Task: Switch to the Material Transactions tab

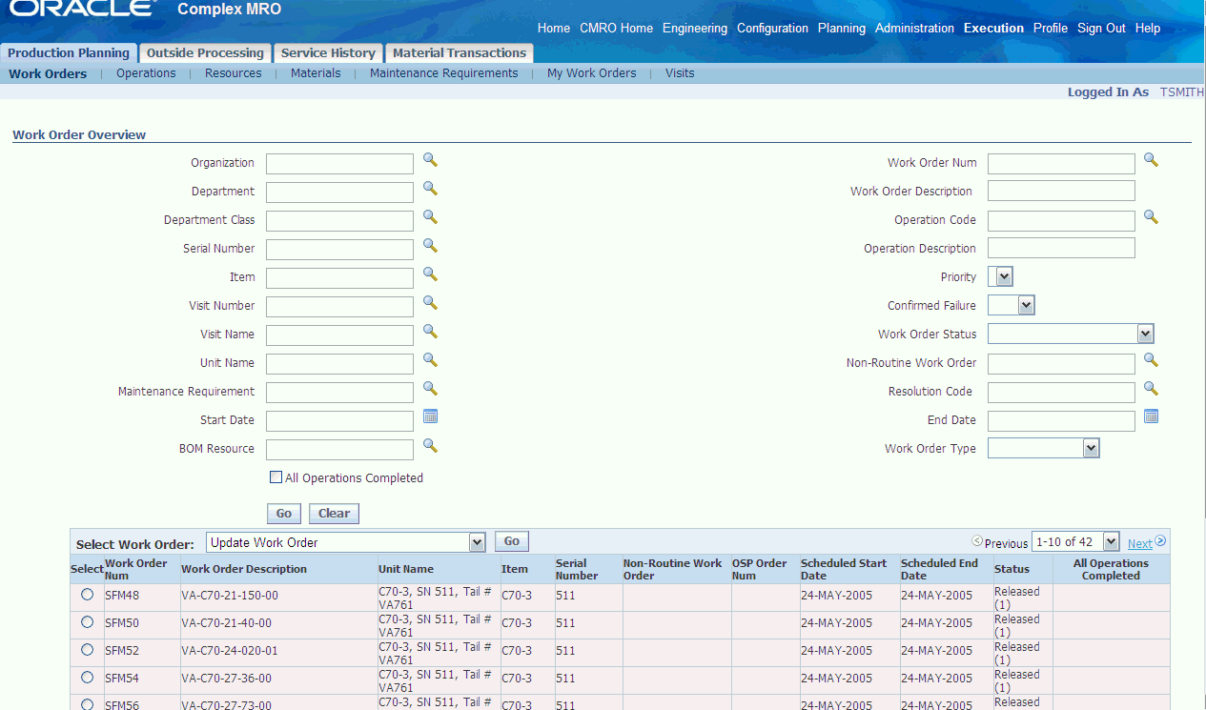Action: [460, 53]
